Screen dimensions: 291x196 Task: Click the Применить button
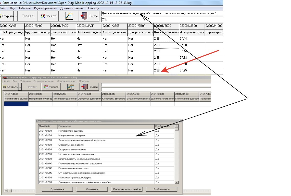pos(57,189)
